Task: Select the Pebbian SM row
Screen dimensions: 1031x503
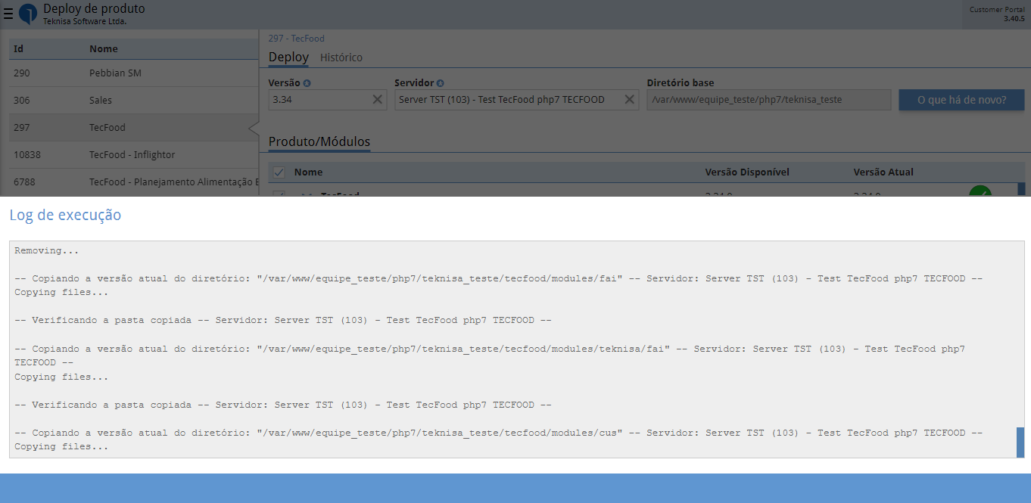Action: coord(134,73)
